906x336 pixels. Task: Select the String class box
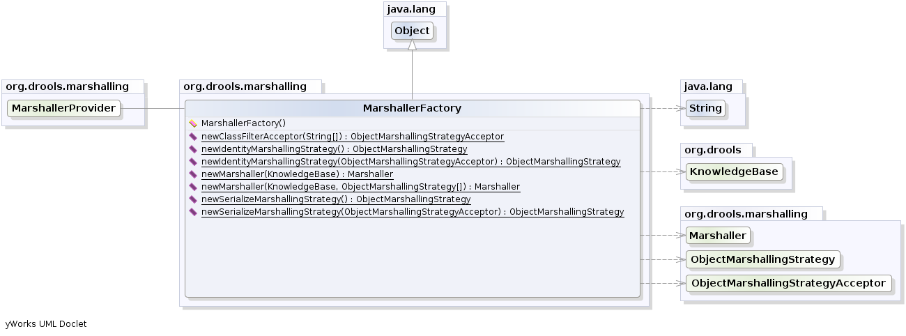pyautogui.click(x=705, y=109)
